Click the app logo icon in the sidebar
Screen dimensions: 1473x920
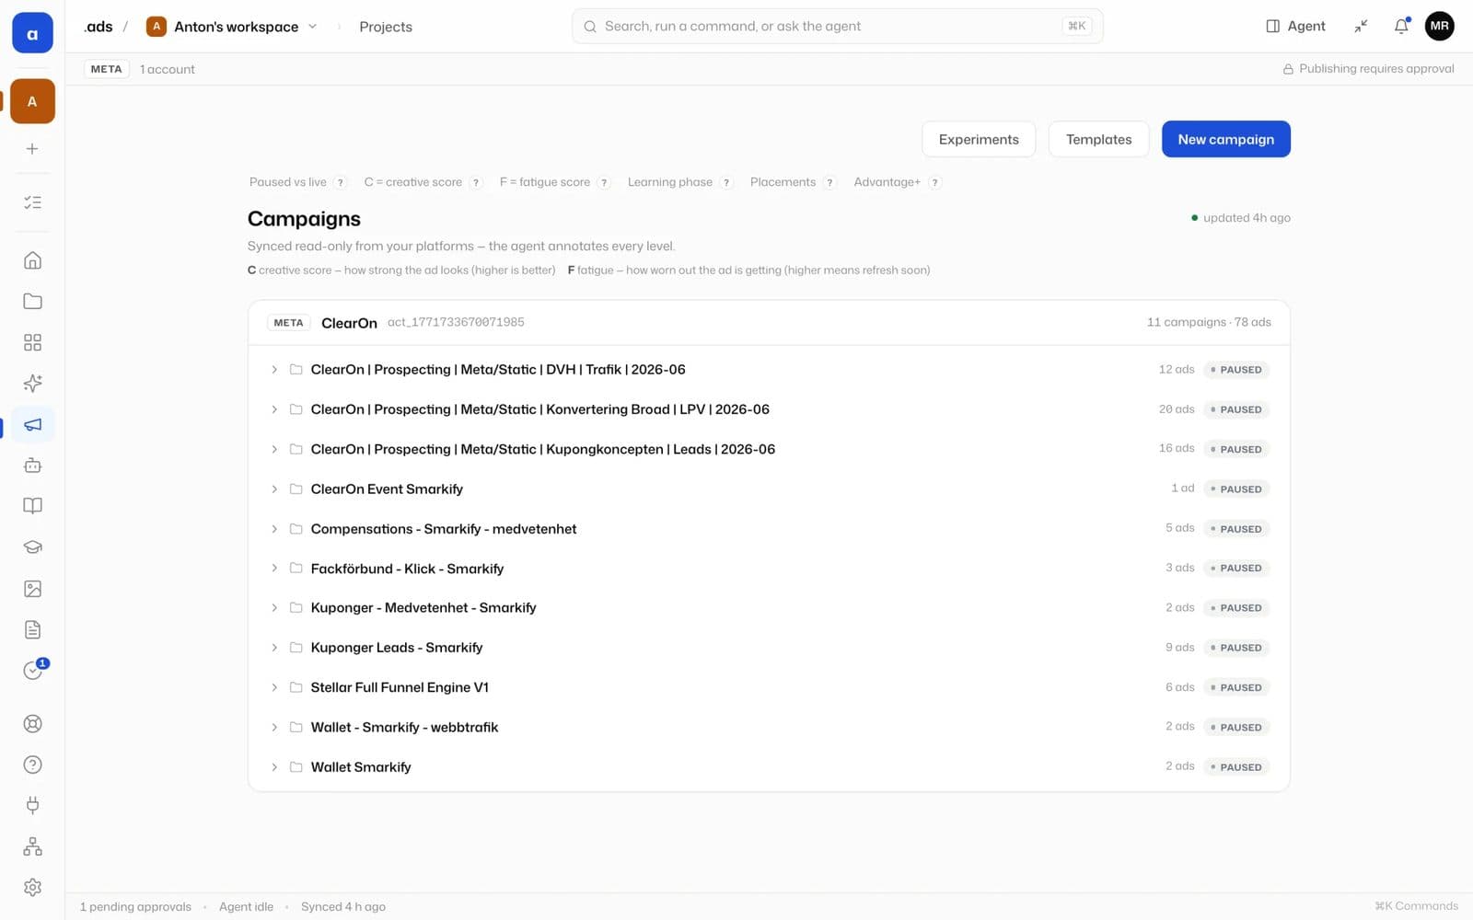pyautogui.click(x=32, y=33)
